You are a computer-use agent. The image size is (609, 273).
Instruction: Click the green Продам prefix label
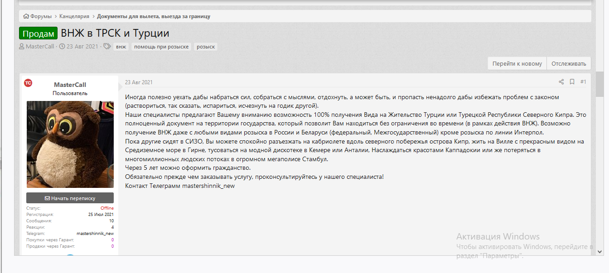tap(39, 34)
